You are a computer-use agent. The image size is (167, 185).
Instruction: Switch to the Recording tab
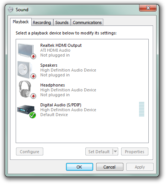[42, 22]
